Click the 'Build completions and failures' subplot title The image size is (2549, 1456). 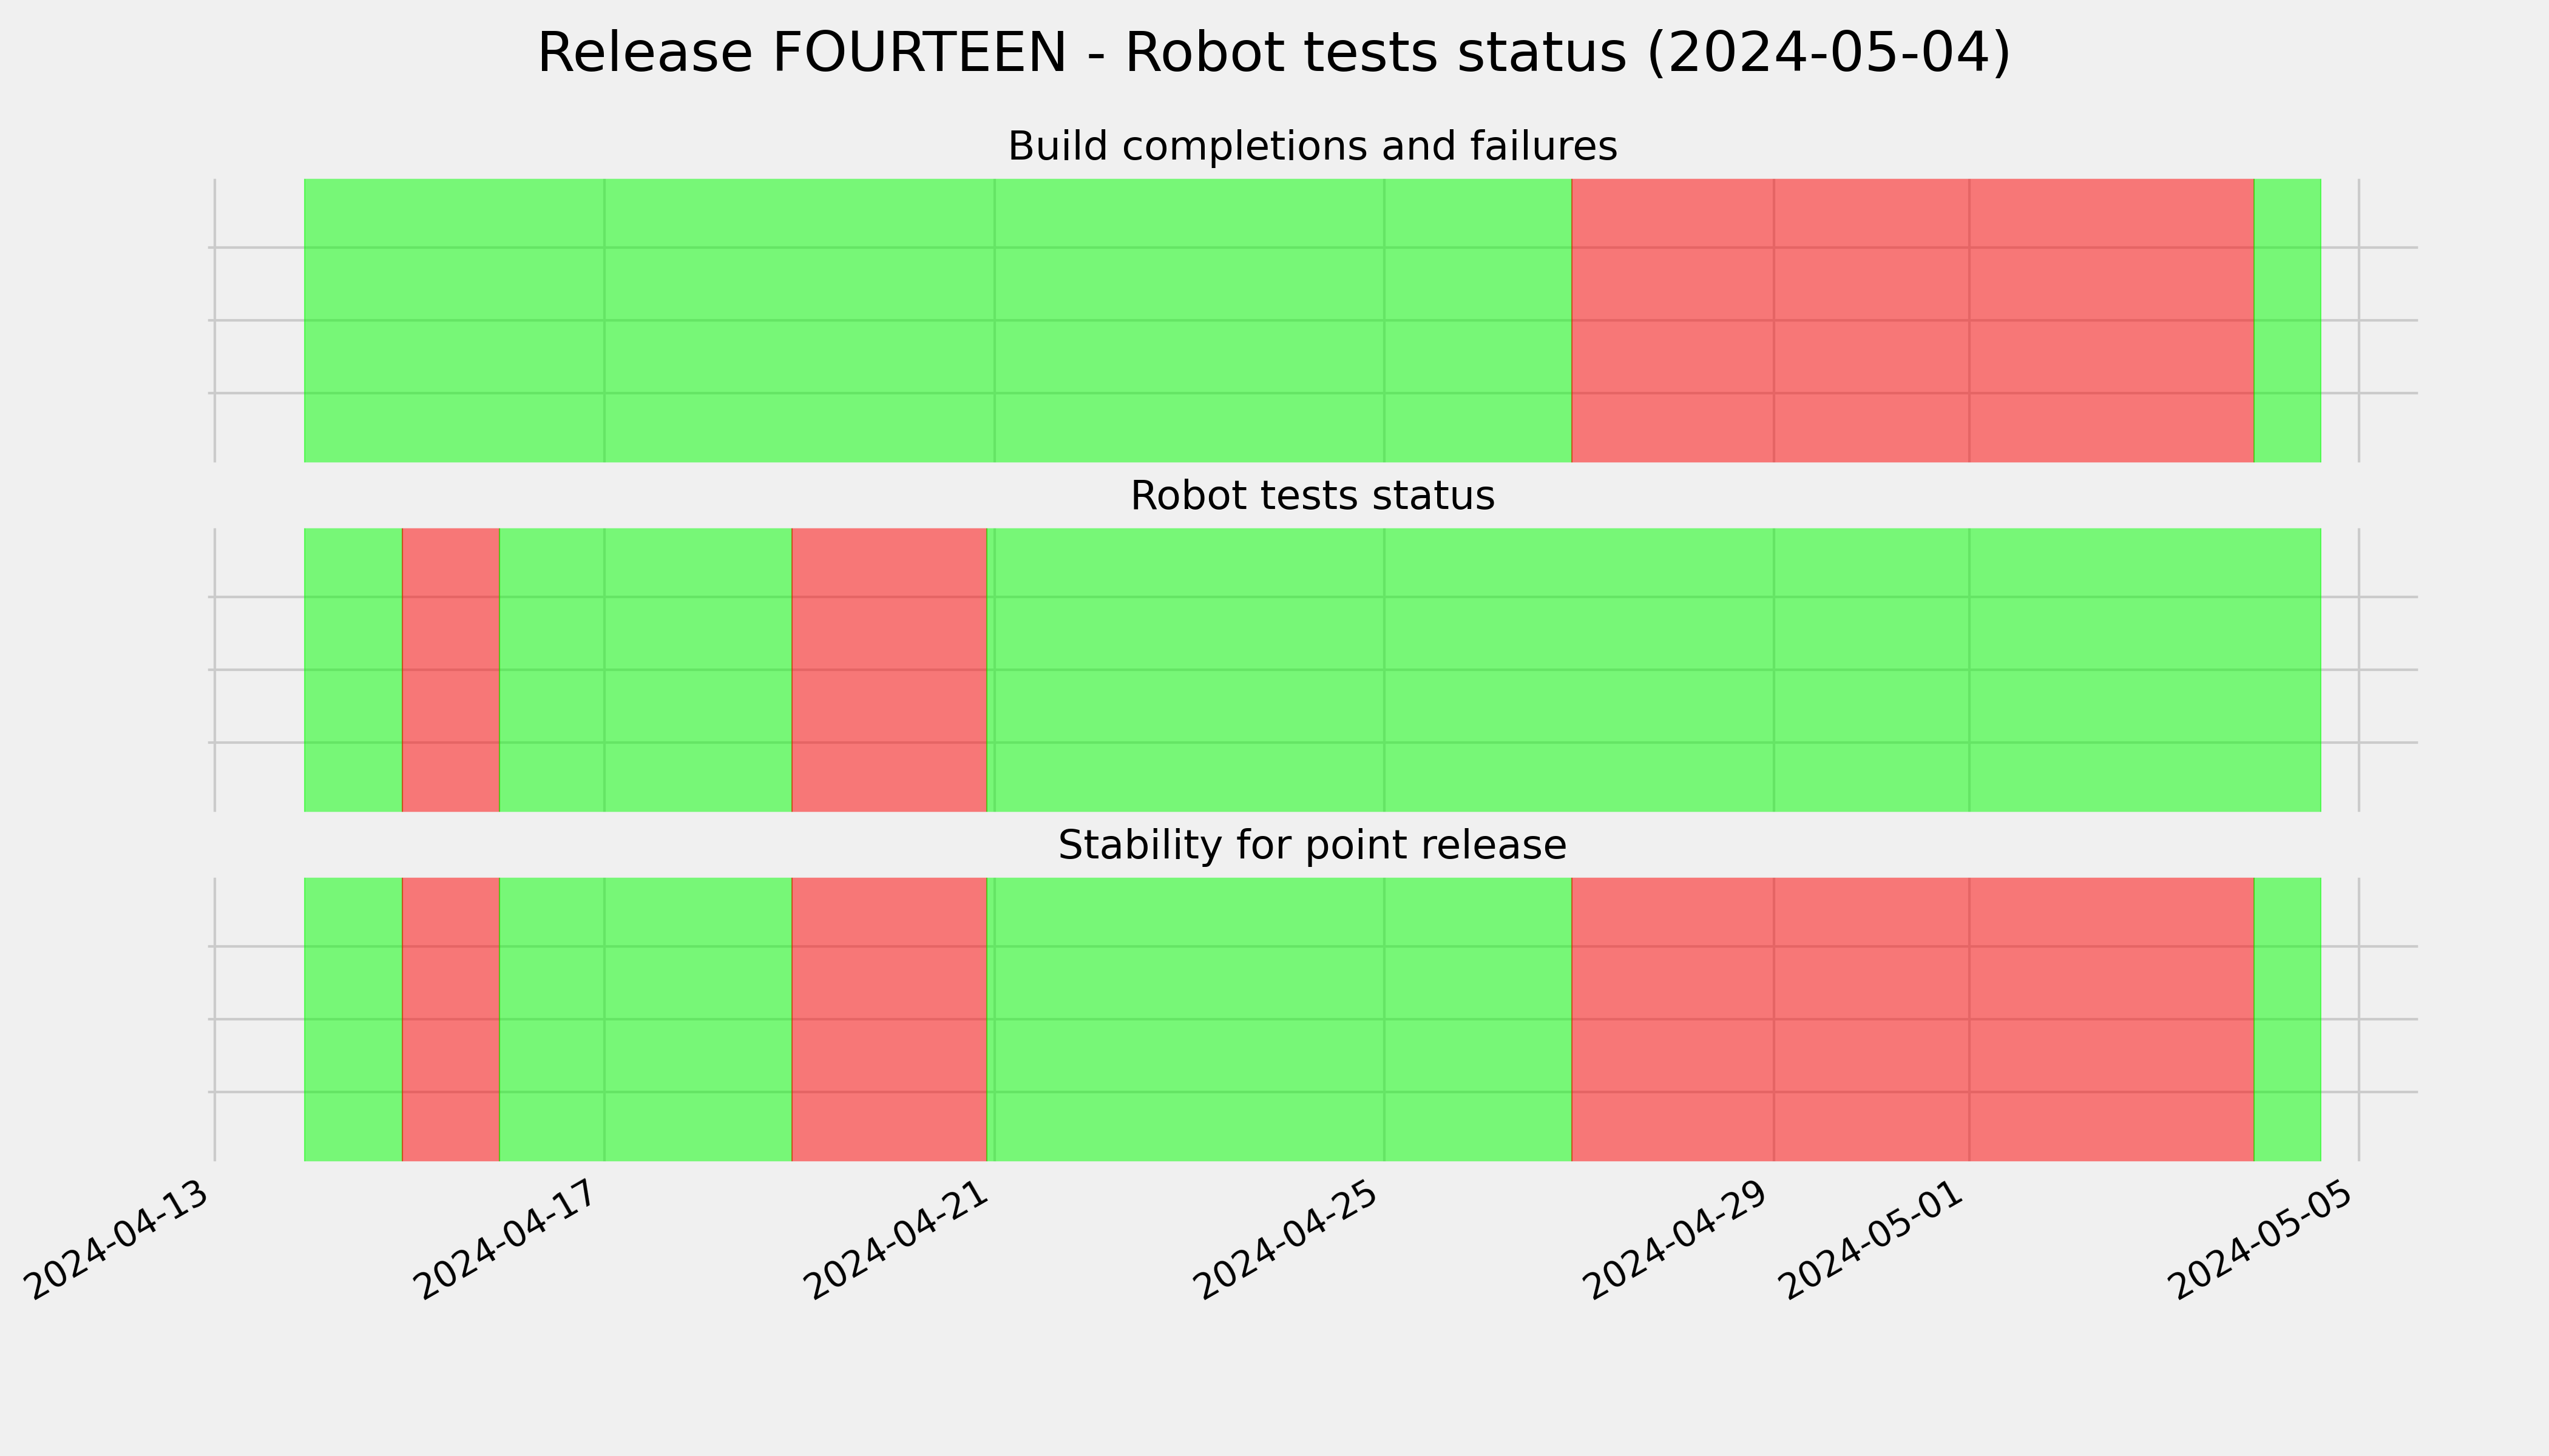pyautogui.click(x=1312, y=146)
